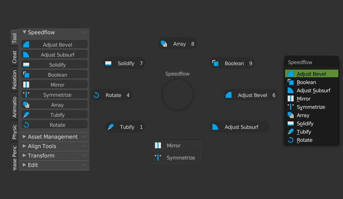Image resolution: width=343 pixels, height=199 pixels.
Task: Click Mirror button label in side panel
Action: click(x=57, y=85)
